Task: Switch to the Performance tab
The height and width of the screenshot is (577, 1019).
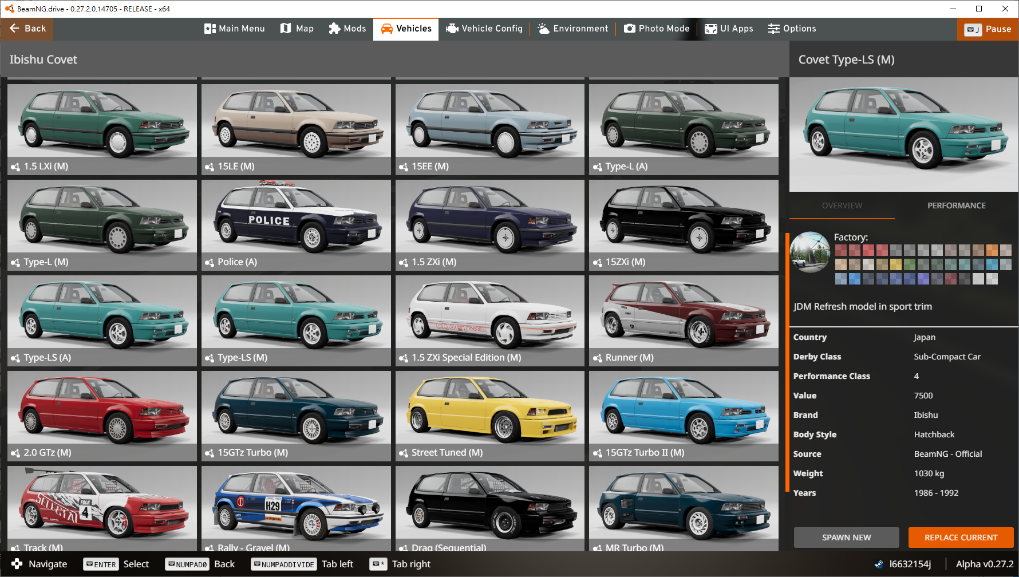Action: point(956,205)
